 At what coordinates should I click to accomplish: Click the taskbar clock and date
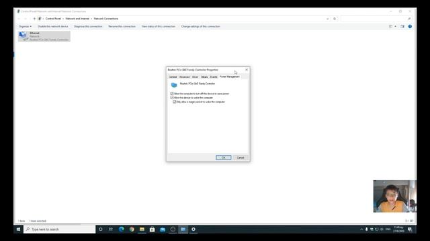tap(398, 229)
